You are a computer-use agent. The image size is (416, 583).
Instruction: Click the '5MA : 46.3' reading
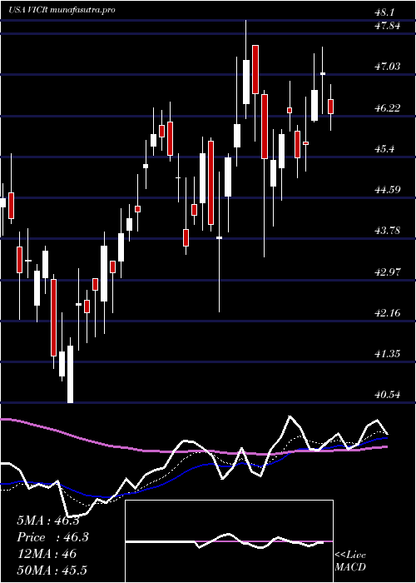48,521
